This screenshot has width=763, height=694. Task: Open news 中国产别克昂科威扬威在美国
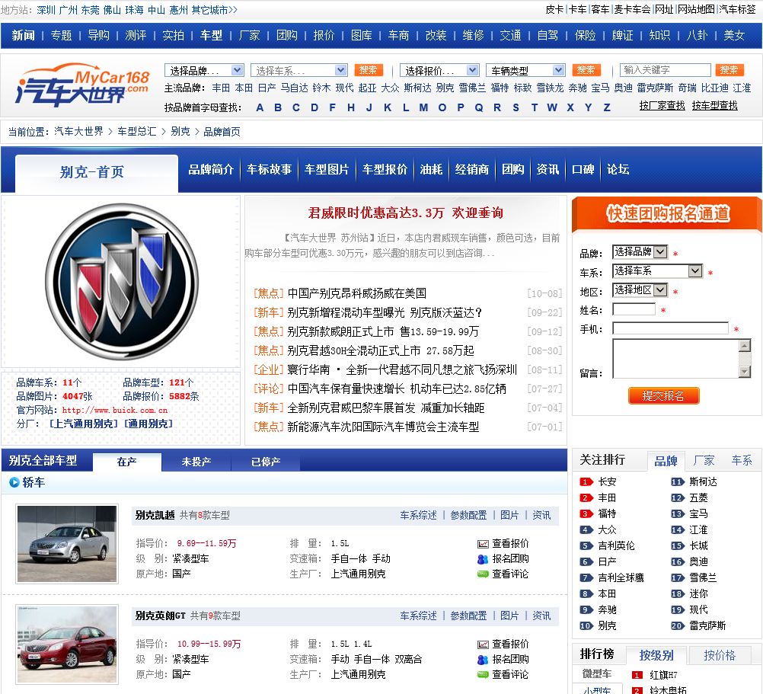[356, 293]
